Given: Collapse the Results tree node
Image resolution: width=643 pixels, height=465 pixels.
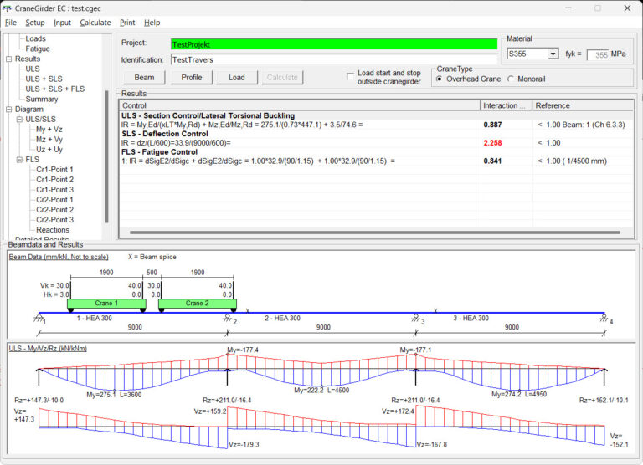Looking at the screenshot, I should point(9,59).
